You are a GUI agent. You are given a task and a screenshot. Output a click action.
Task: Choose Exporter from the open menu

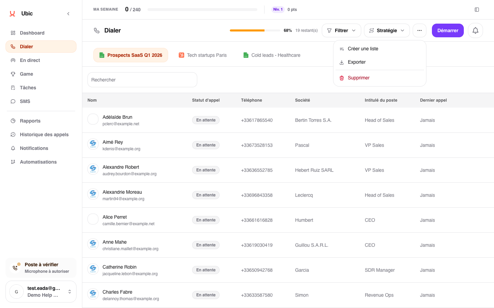[x=379, y=62]
